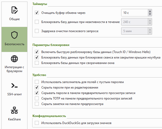Uncheck Скрыть пароли при их редактировании
This screenshot has width=162, height=129.
click(x=37, y=87)
